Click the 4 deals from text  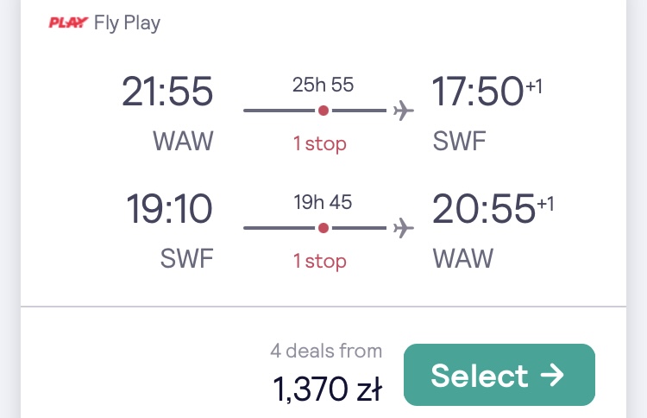(326, 351)
